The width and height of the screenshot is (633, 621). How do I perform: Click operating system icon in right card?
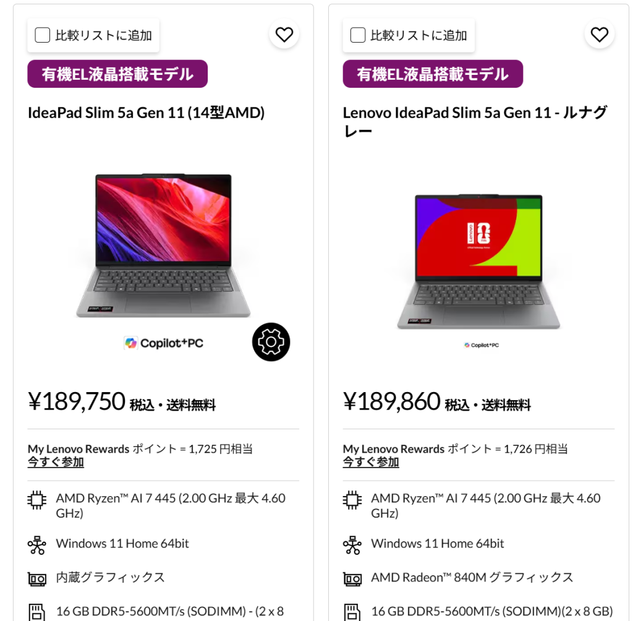coord(352,545)
